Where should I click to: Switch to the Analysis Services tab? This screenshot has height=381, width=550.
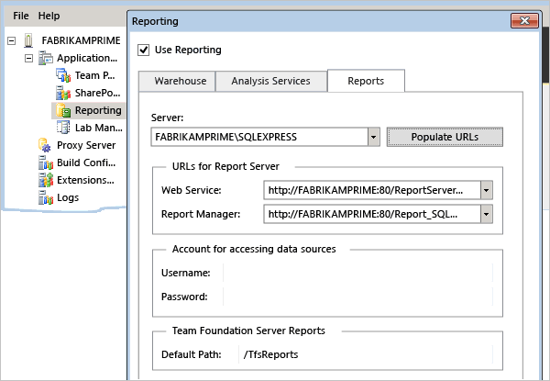270,81
